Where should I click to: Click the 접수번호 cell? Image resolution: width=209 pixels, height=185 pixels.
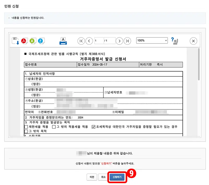(50, 64)
